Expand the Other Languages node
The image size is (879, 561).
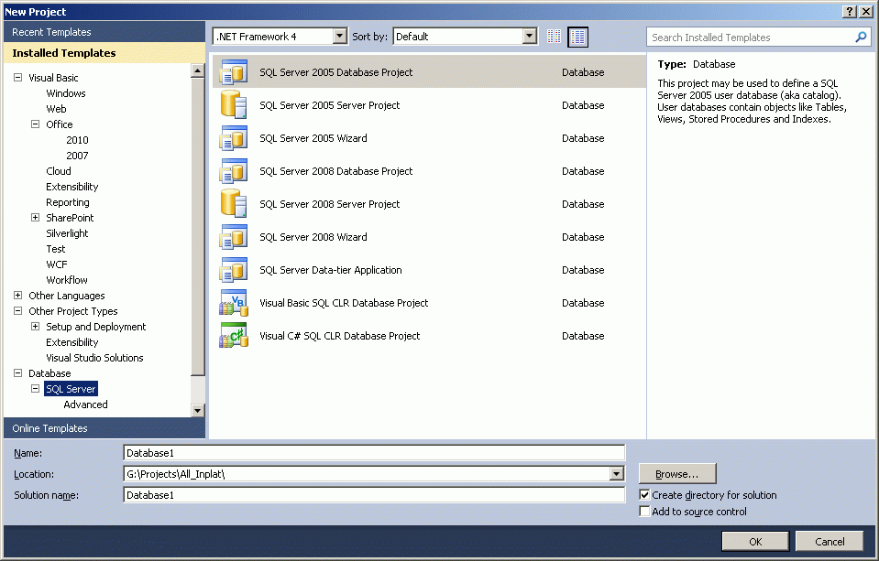18,295
